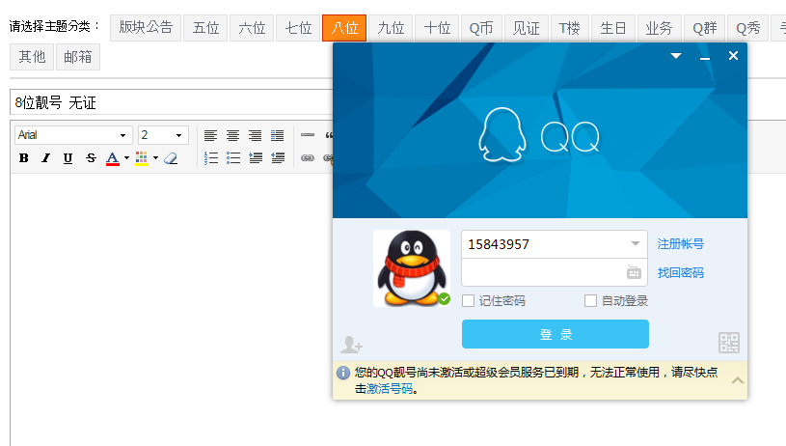Image resolution: width=786 pixels, height=446 pixels.
Task: Open the font size dropdown showing 2
Action: click(163, 135)
